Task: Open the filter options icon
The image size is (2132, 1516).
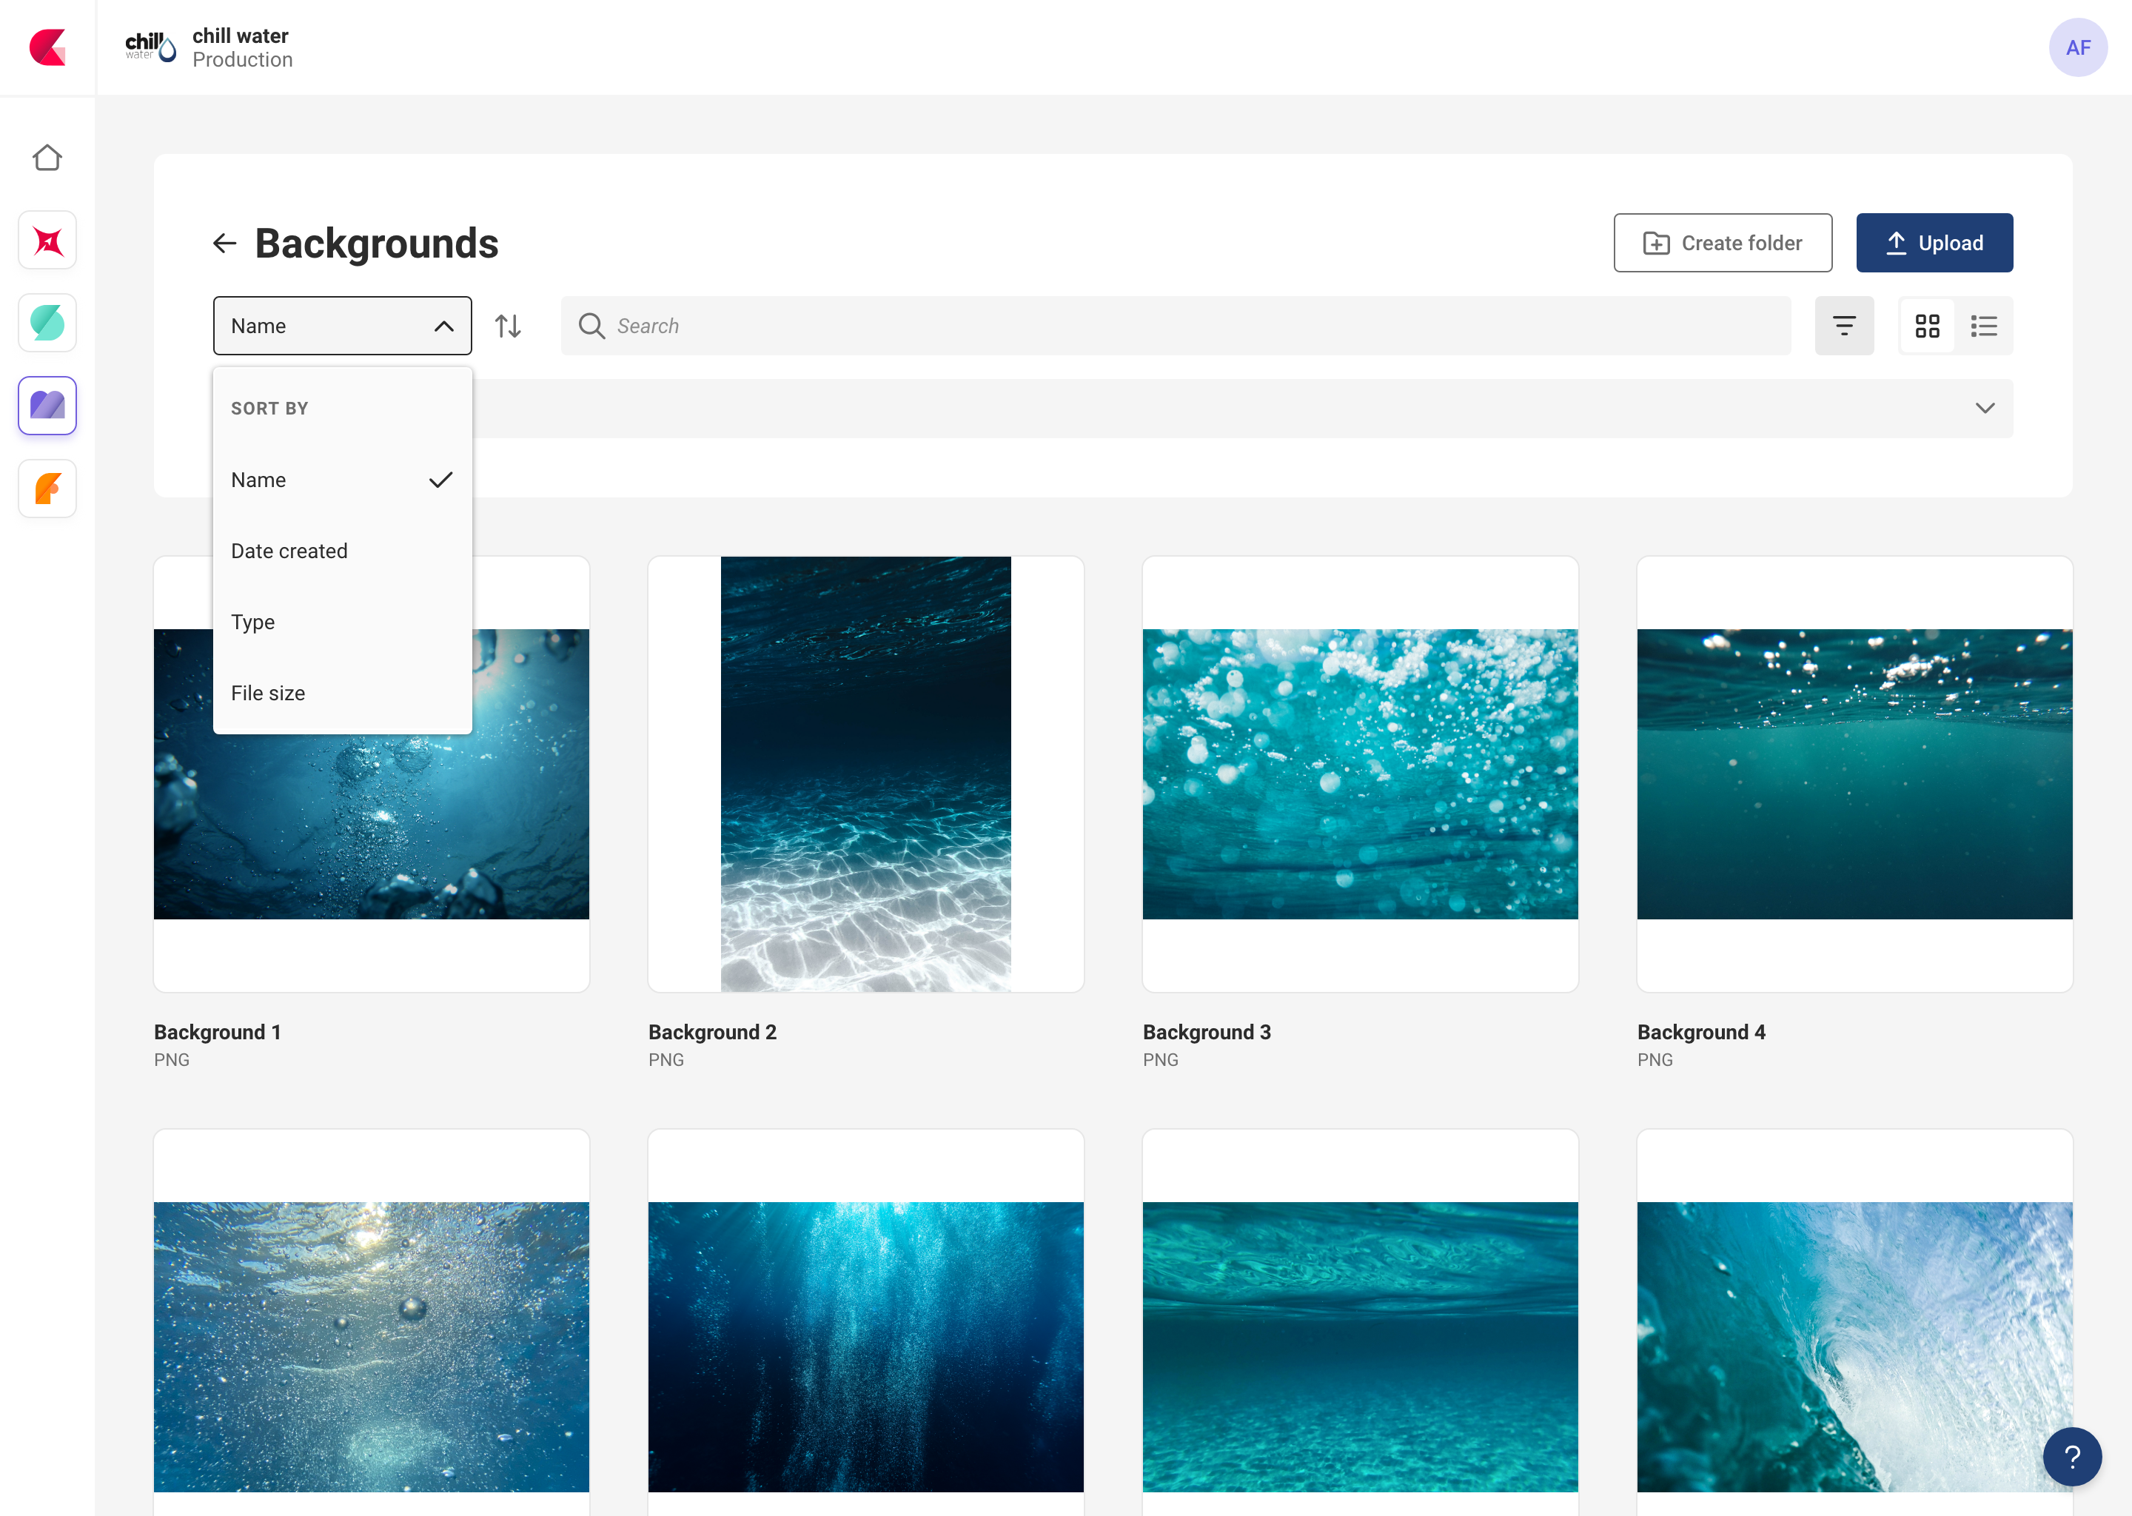Action: coord(1843,326)
